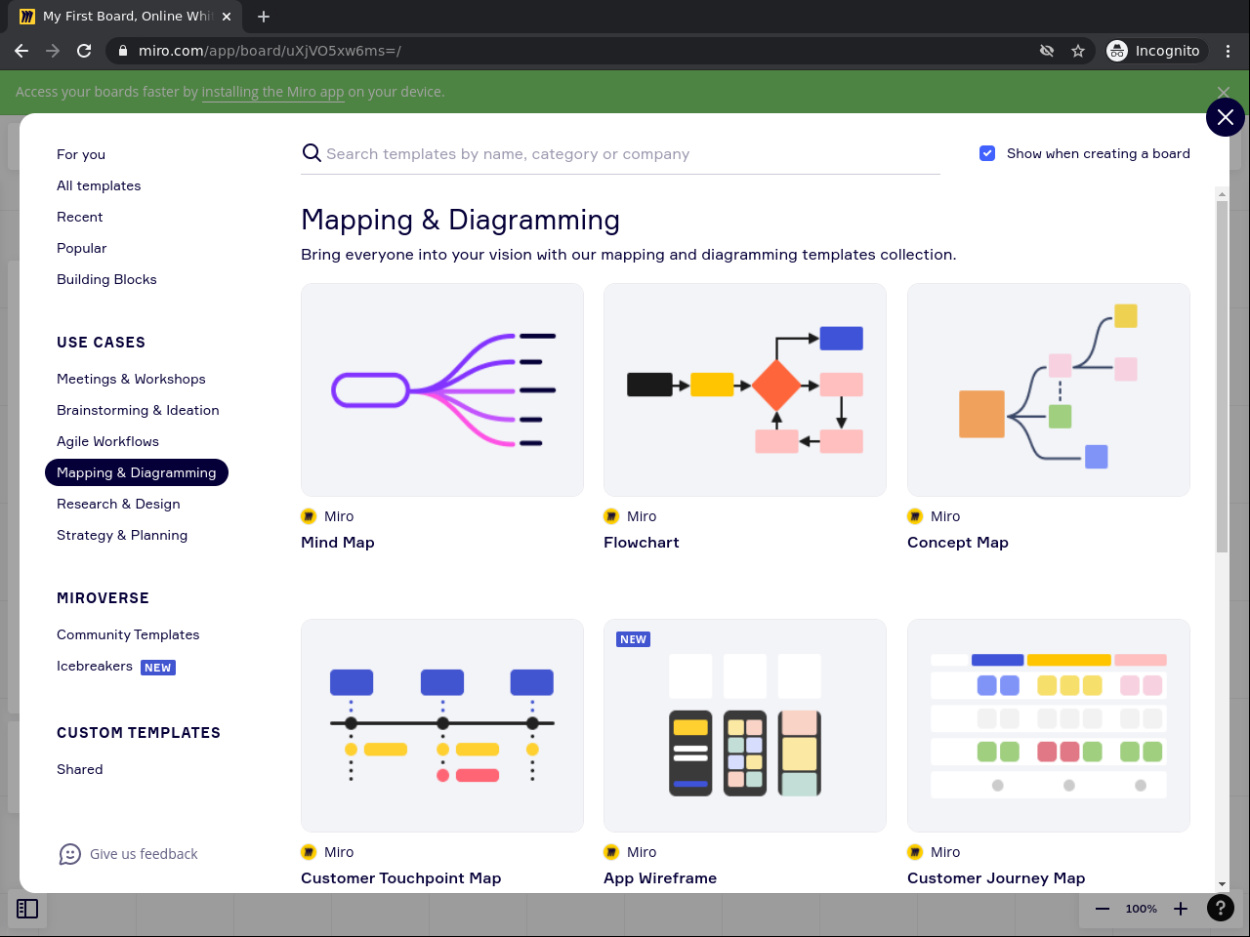Click the browser forward arrow
1250x937 pixels.
click(x=53, y=51)
